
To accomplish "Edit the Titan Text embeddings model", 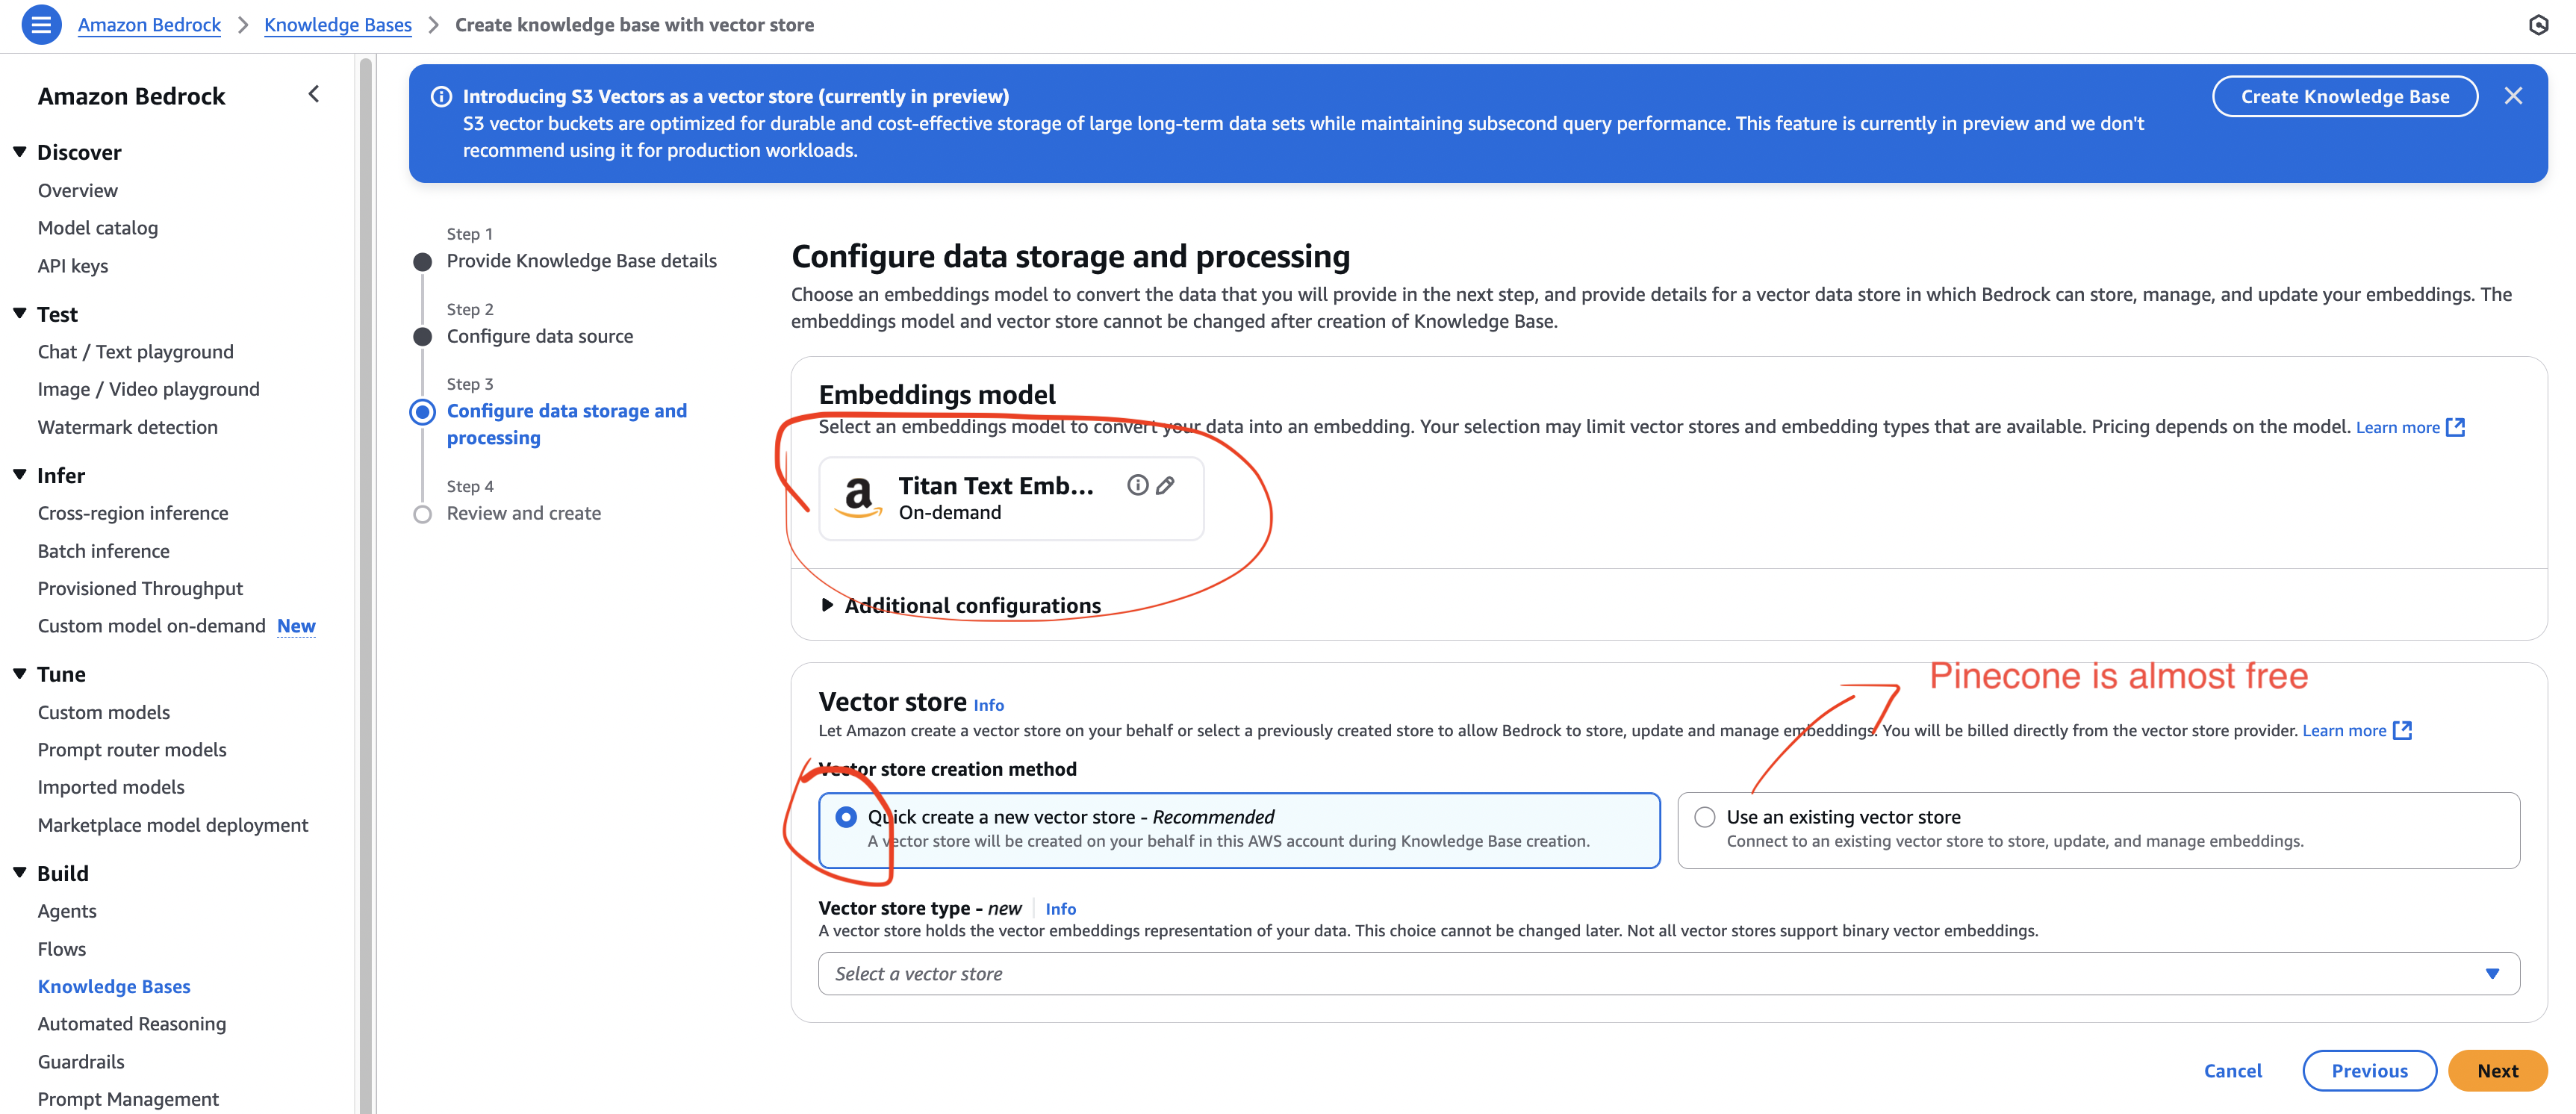I will pos(1165,485).
